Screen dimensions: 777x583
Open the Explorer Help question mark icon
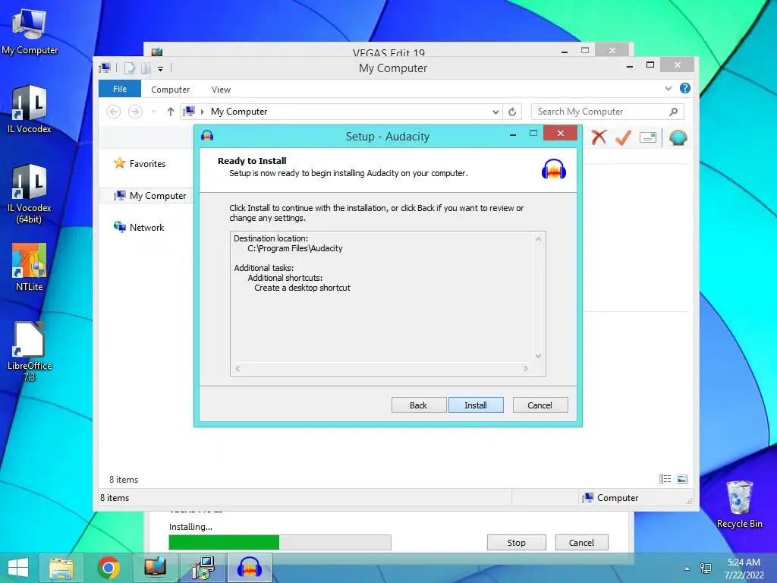[x=685, y=88]
